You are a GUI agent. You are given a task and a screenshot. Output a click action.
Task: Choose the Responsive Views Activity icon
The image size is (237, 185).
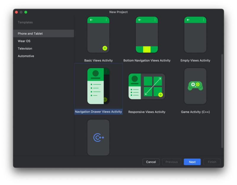[x=147, y=86]
